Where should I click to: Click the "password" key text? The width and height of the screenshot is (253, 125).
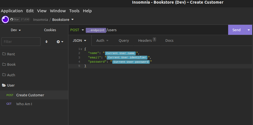pyautogui.click(x=97, y=62)
